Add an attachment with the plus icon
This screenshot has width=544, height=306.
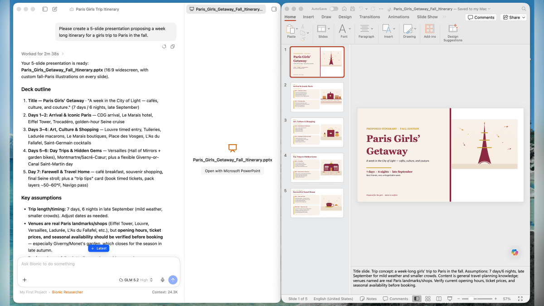click(x=24, y=280)
